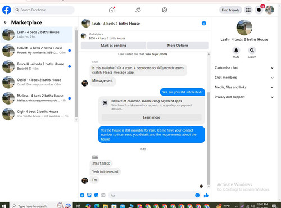
Task: Open the emoji picker
Action: pos(197,195)
